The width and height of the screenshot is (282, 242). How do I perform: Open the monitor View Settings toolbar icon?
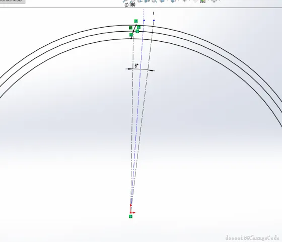coord(214,1)
